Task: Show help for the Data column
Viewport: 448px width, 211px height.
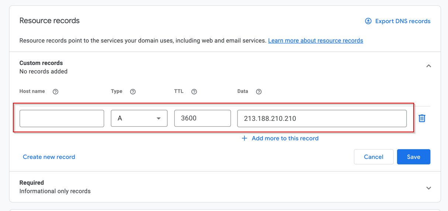Action: pyautogui.click(x=259, y=92)
